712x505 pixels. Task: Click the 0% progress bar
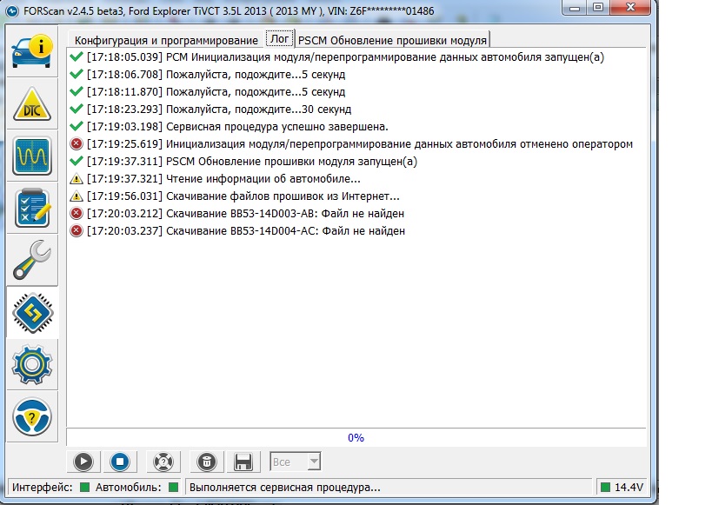click(356, 438)
